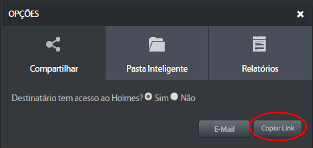Click the E-Mail button
This screenshot has height=148, width=313.
pos(224,129)
